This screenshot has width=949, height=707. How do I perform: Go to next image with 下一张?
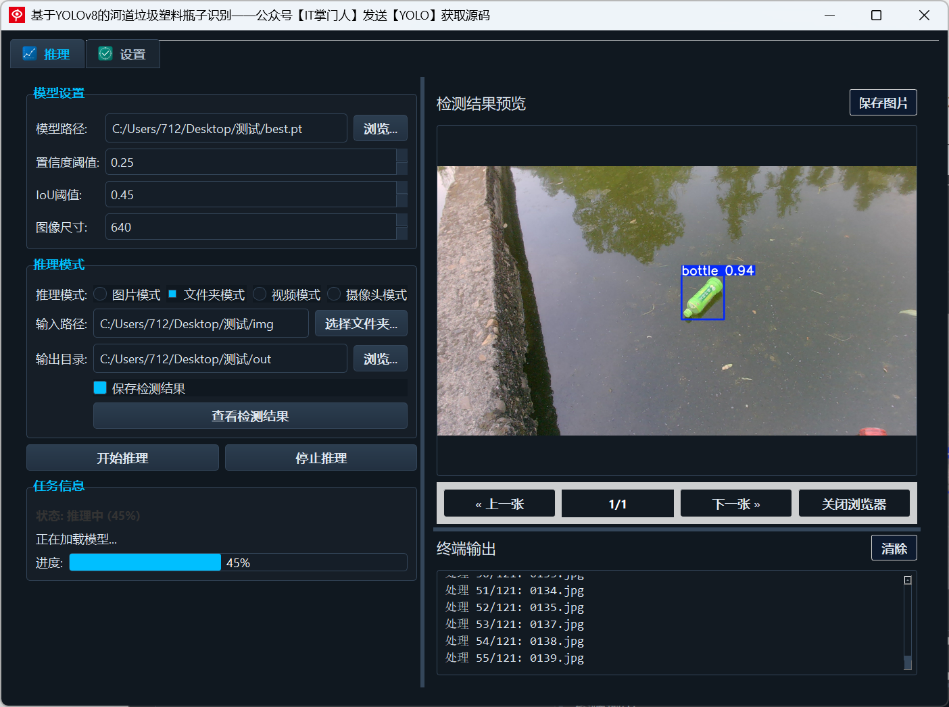tap(736, 504)
